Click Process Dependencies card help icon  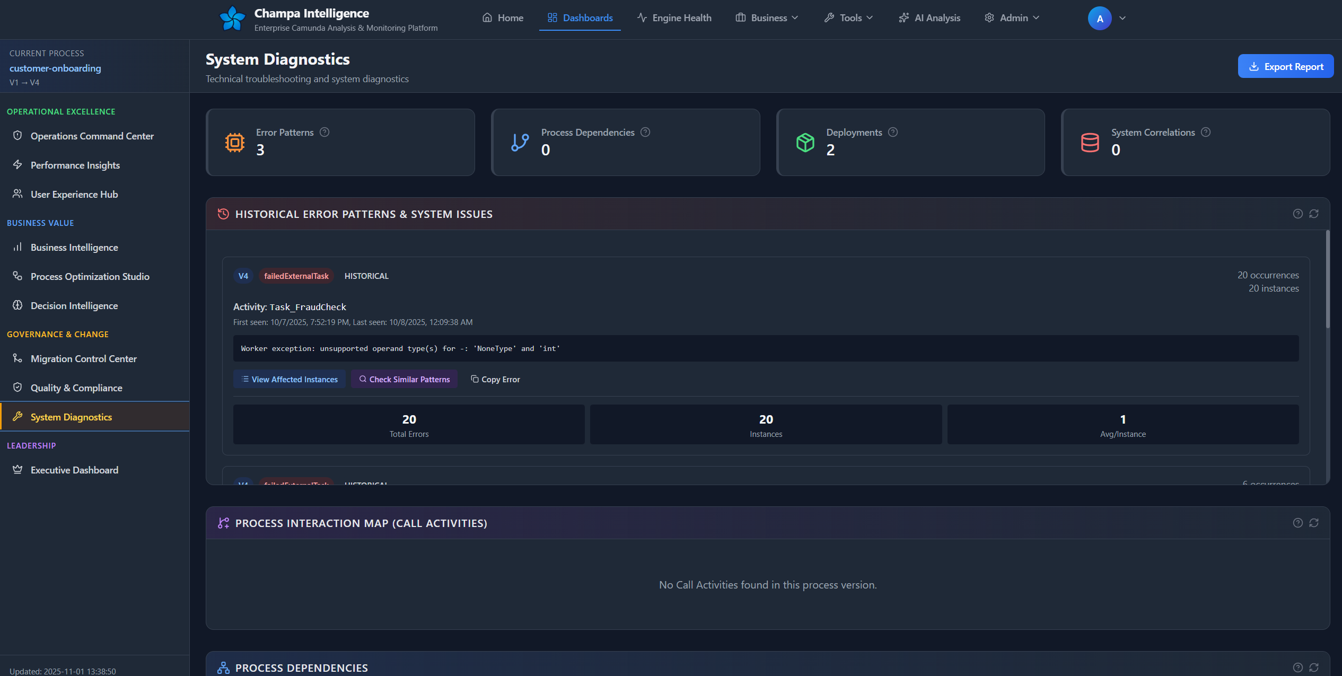click(x=645, y=132)
